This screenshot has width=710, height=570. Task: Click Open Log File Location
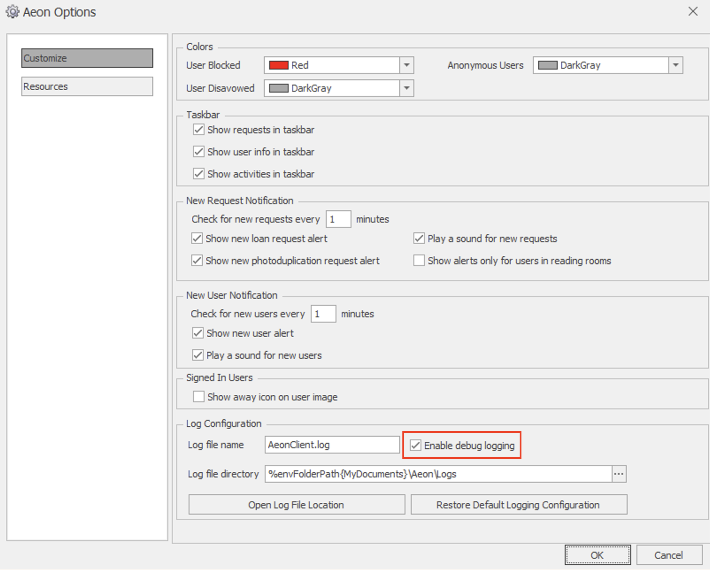click(x=296, y=504)
